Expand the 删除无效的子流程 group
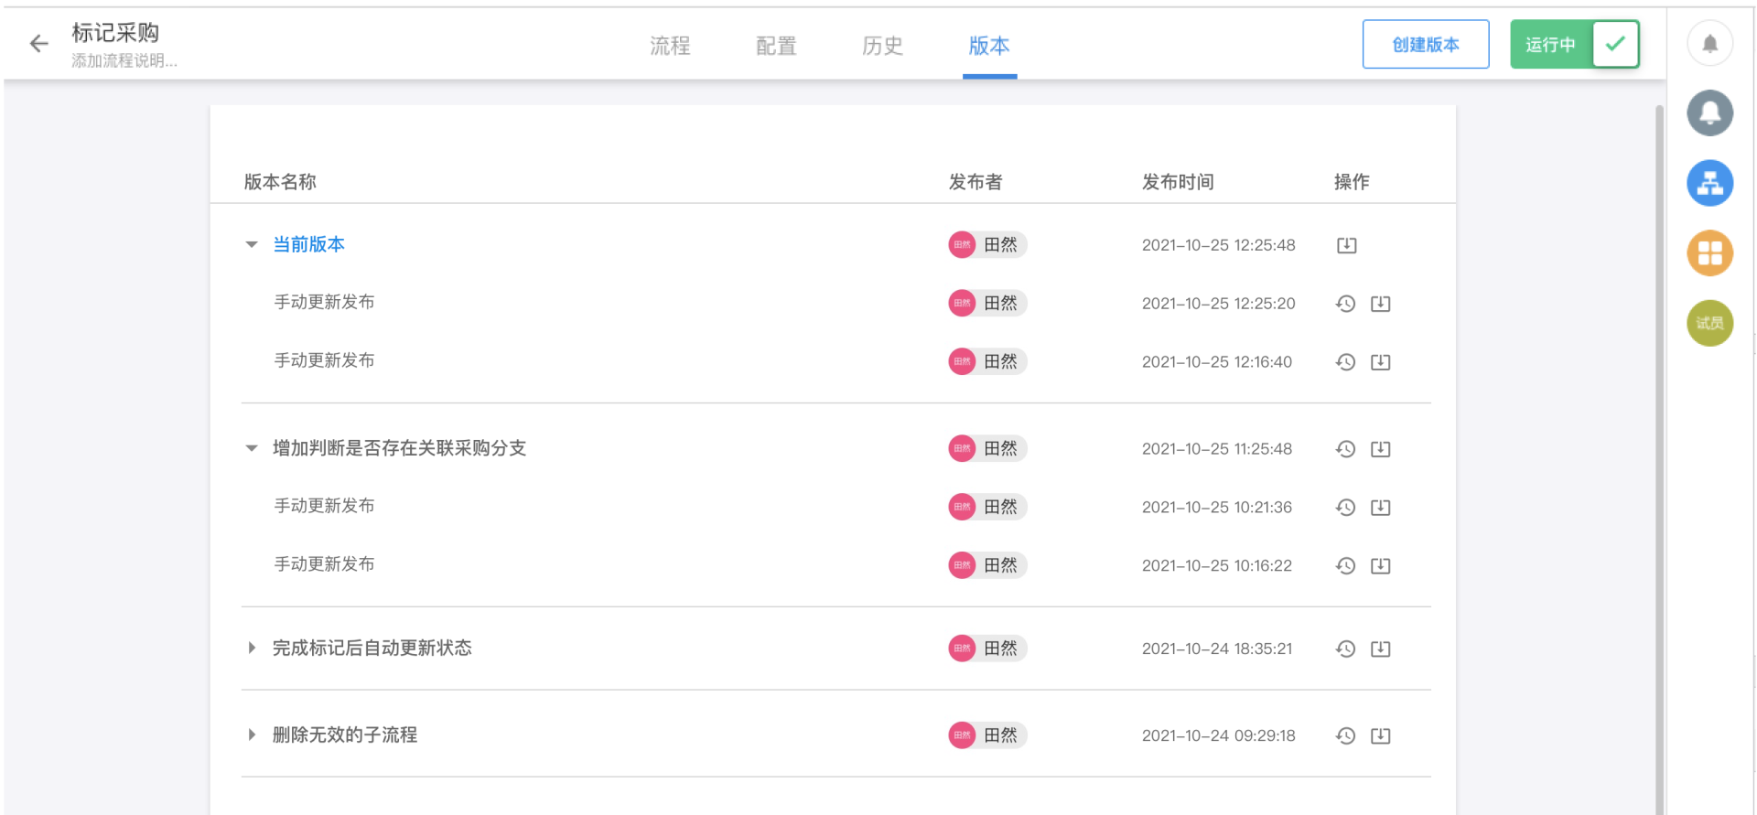 pyautogui.click(x=252, y=735)
